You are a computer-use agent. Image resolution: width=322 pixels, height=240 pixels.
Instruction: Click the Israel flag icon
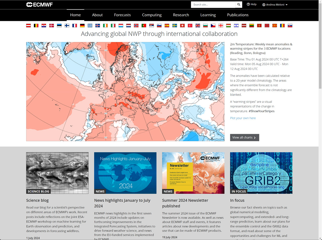236,26
